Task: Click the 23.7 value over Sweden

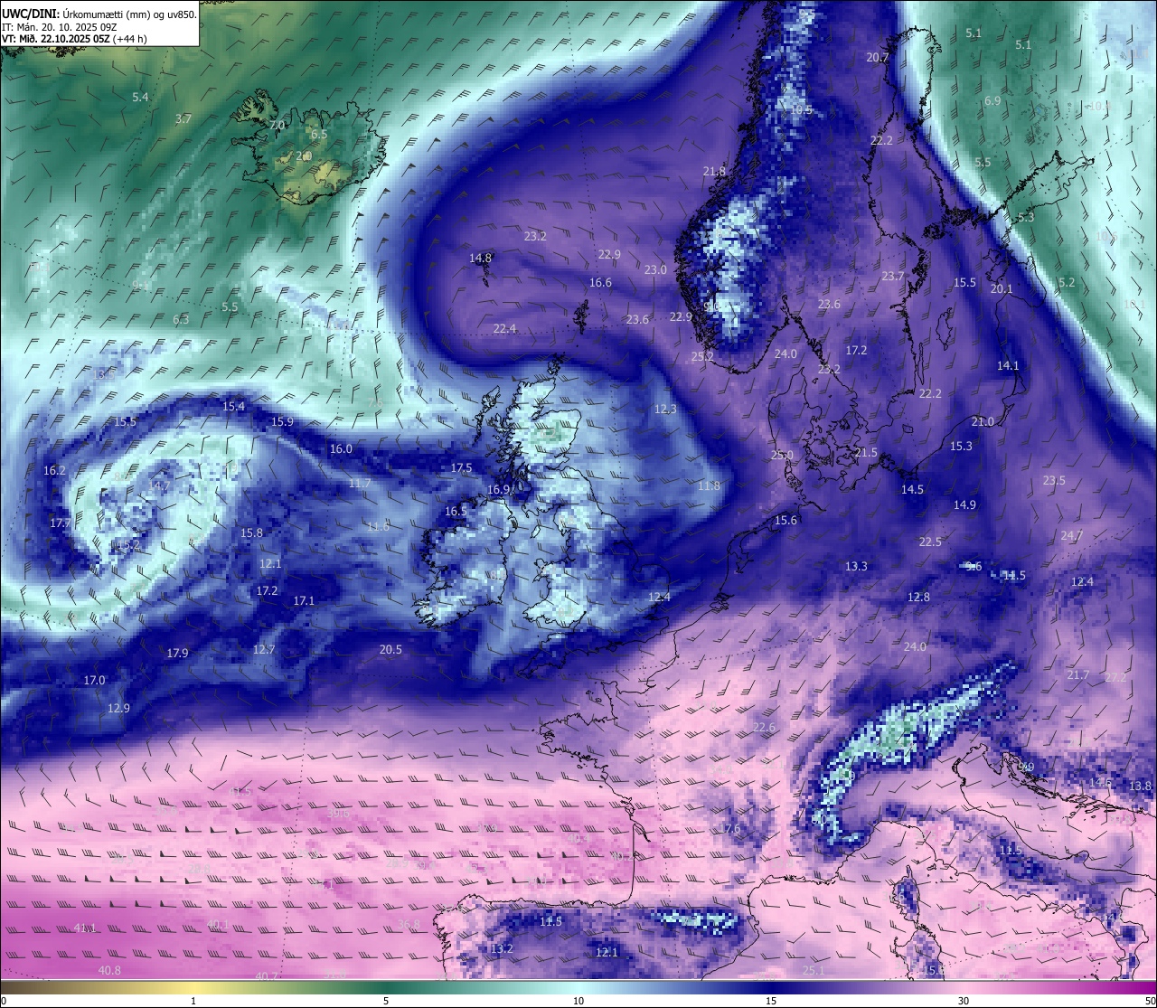Action: (x=893, y=276)
